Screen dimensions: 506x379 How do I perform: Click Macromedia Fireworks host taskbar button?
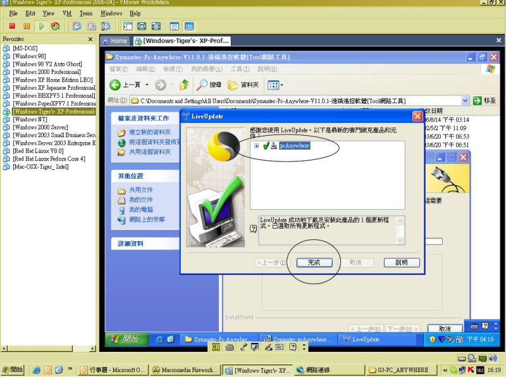click(x=185, y=370)
